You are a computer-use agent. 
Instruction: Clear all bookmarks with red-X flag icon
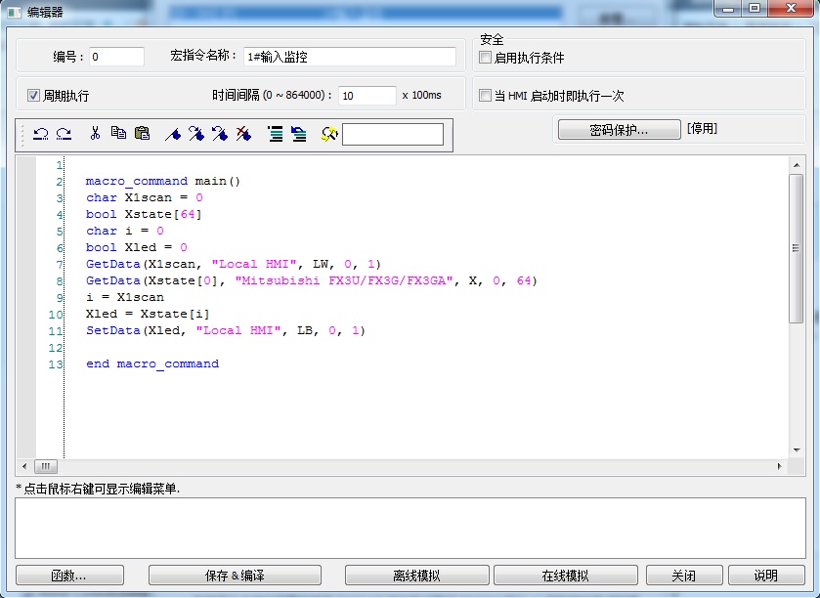pyautogui.click(x=243, y=134)
